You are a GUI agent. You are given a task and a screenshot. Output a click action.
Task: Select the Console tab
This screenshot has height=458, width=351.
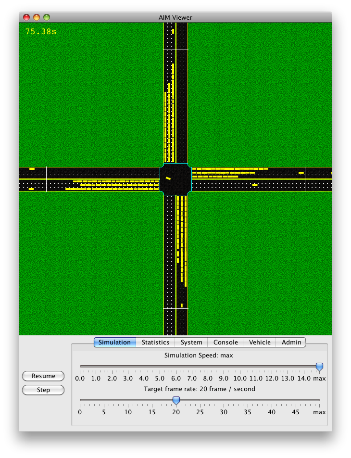[226, 343]
